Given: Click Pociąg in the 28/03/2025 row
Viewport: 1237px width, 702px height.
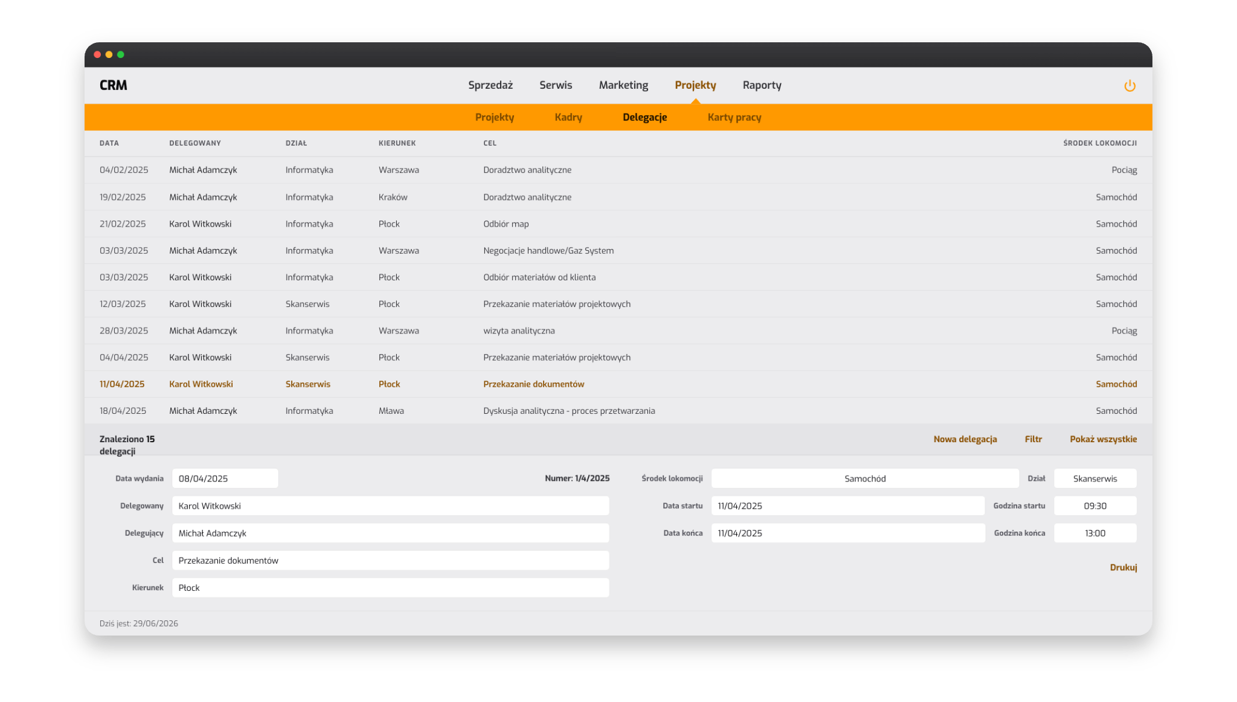Looking at the screenshot, I should tap(1124, 331).
